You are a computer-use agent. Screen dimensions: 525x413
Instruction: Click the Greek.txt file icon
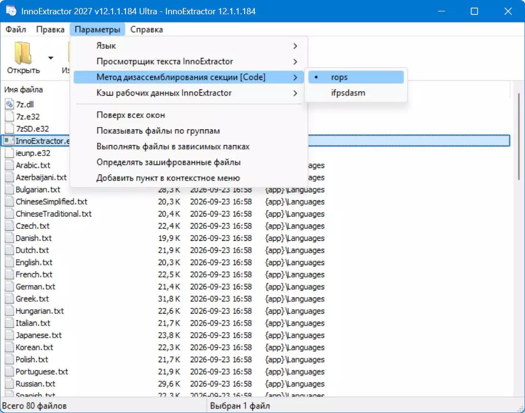click(x=10, y=299)
